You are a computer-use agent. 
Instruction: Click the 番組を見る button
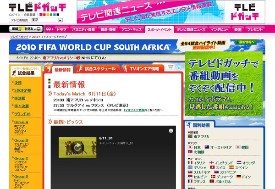26,29
